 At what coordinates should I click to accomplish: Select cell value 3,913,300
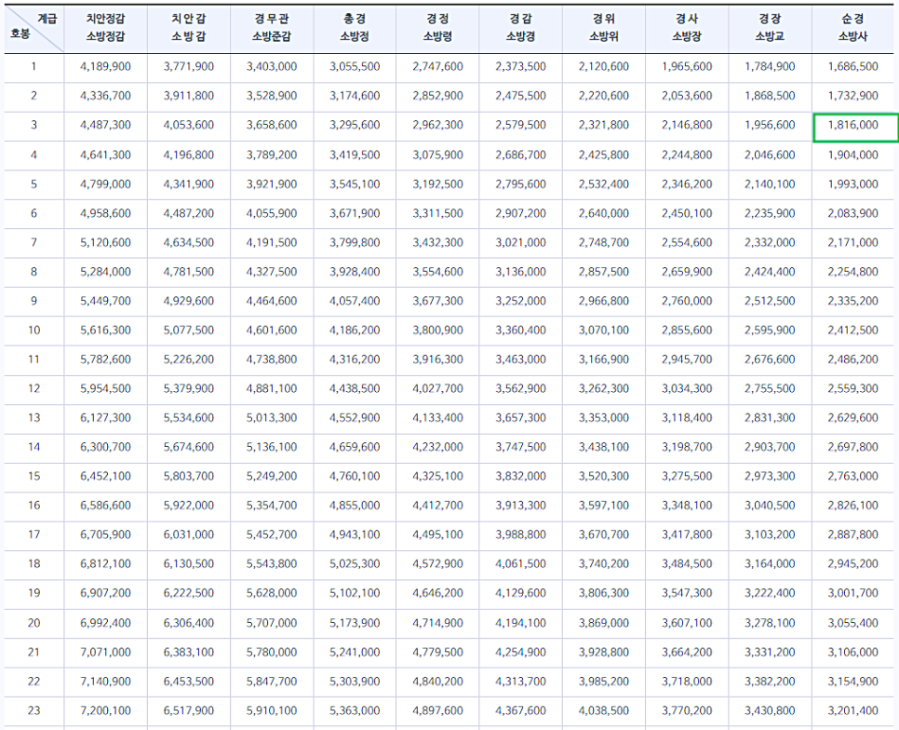[x=520, y=506]
